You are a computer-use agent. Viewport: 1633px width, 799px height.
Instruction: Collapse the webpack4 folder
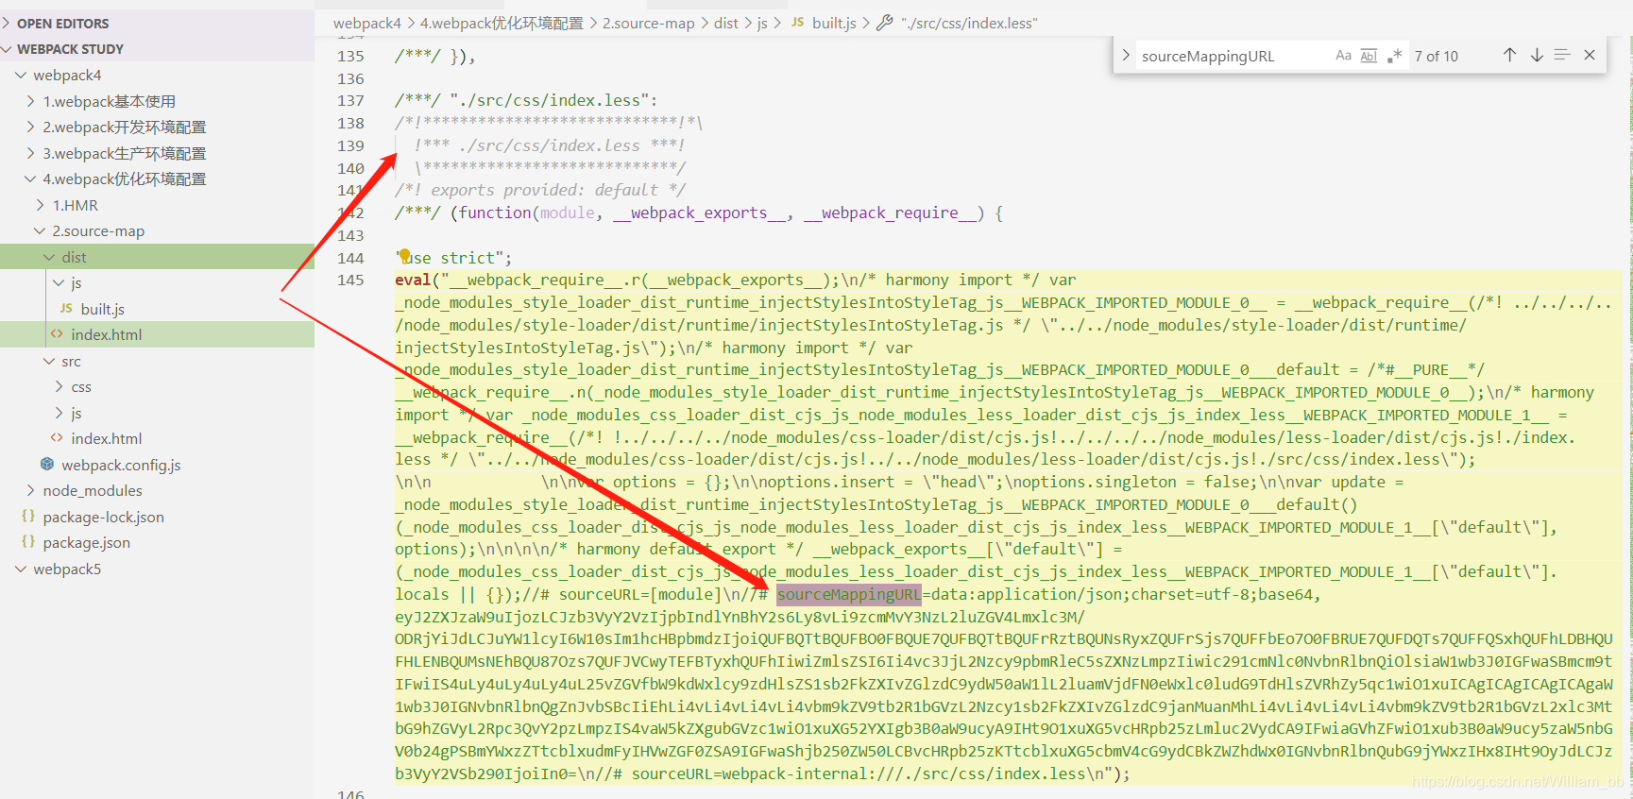[21, 75]
